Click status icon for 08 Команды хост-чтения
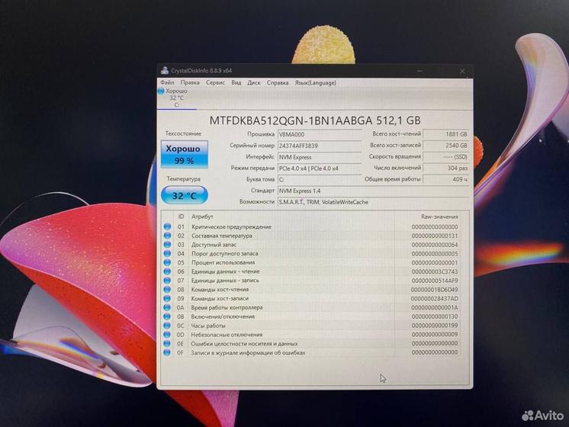 [167, 290]
